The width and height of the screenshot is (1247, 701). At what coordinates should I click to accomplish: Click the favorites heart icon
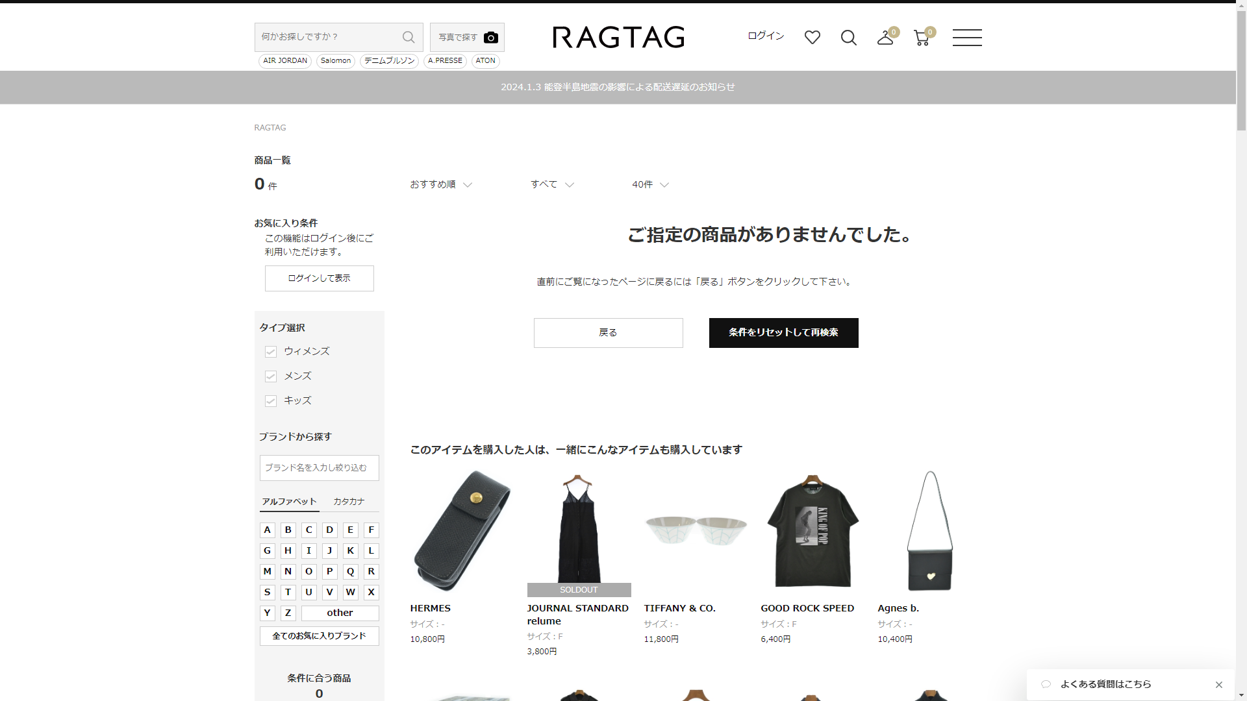[812, 38]
